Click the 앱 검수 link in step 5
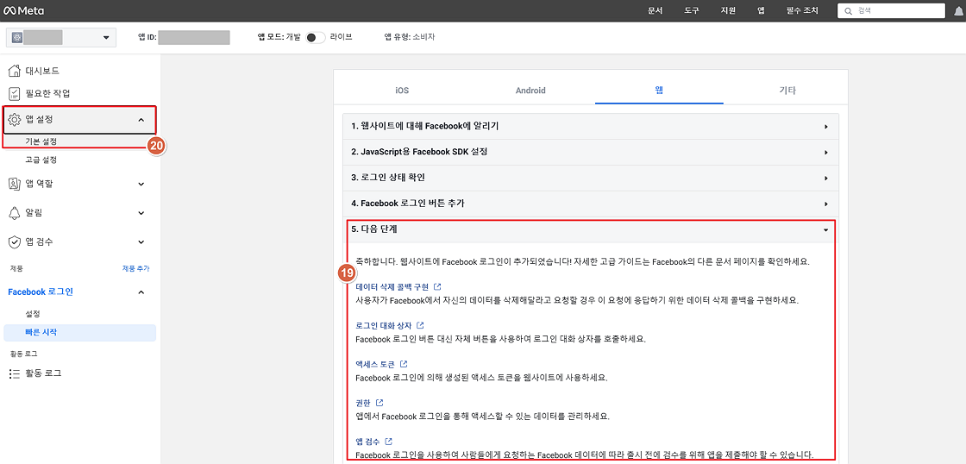 coord(367,442)
